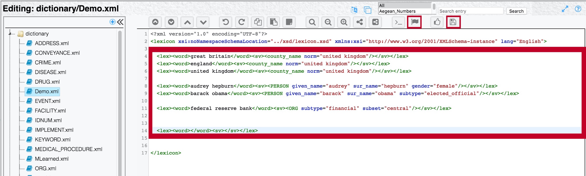The image size is (586, 176).
Task: Click the thumbs-up icon in the toolbar
Action: click(x=437, y=22)
